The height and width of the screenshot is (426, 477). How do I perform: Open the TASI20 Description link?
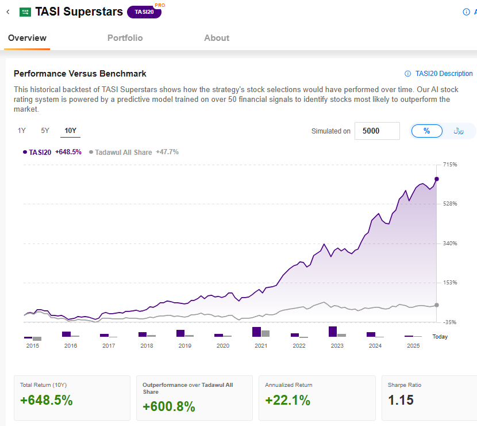click(x=444, y=74)
